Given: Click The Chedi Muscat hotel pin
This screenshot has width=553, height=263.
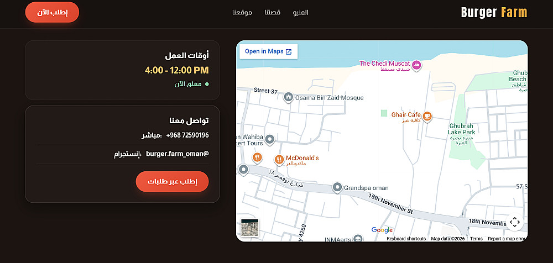Looking at the screenshot, I should point(416,65).
